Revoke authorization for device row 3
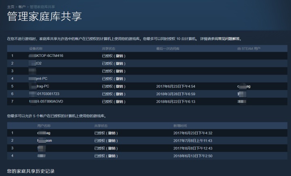The height and width of the screenshot is (176, 291). click(x=119, y=71)
